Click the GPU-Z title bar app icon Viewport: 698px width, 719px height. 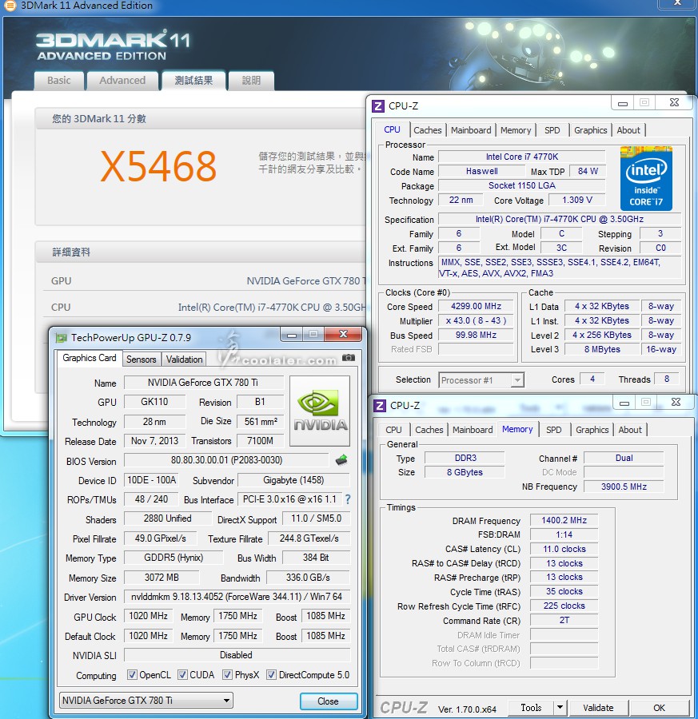tap(61, 338)
